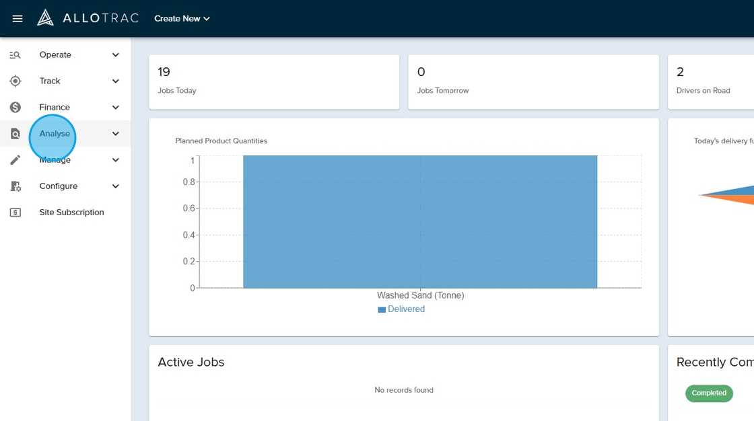Click the Analyse magnifier document icon
Image resolution: width=754 pixels, height=421 pixels.
point(15,134)
